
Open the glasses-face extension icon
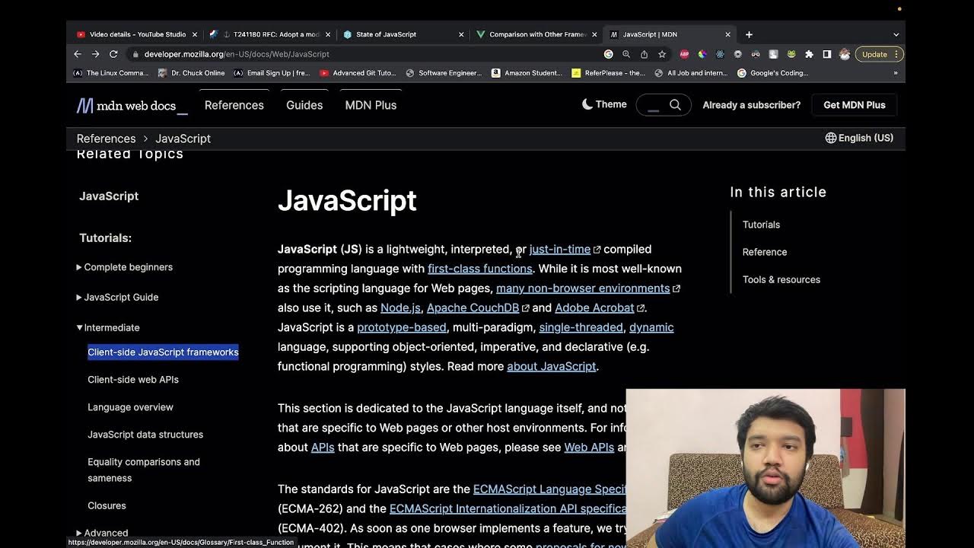point(756,54)
